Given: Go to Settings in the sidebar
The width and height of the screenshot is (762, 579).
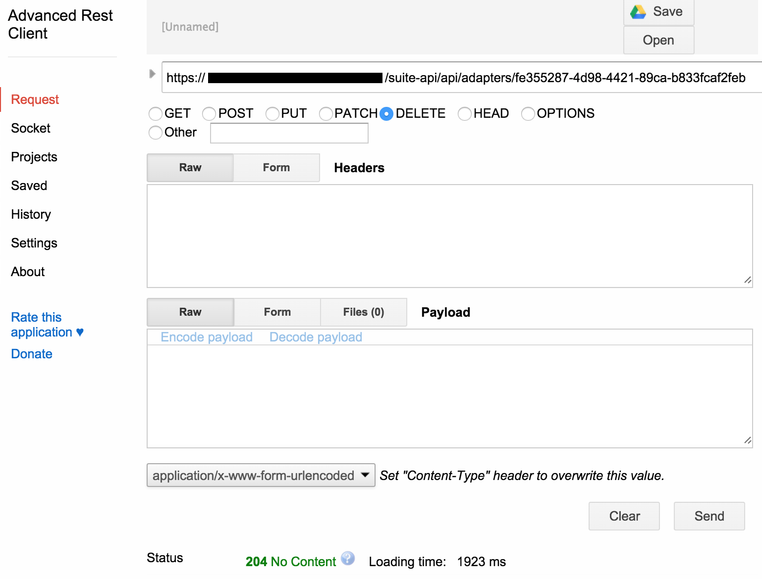Looking at the screenshot, I should (x=34, y=243).
